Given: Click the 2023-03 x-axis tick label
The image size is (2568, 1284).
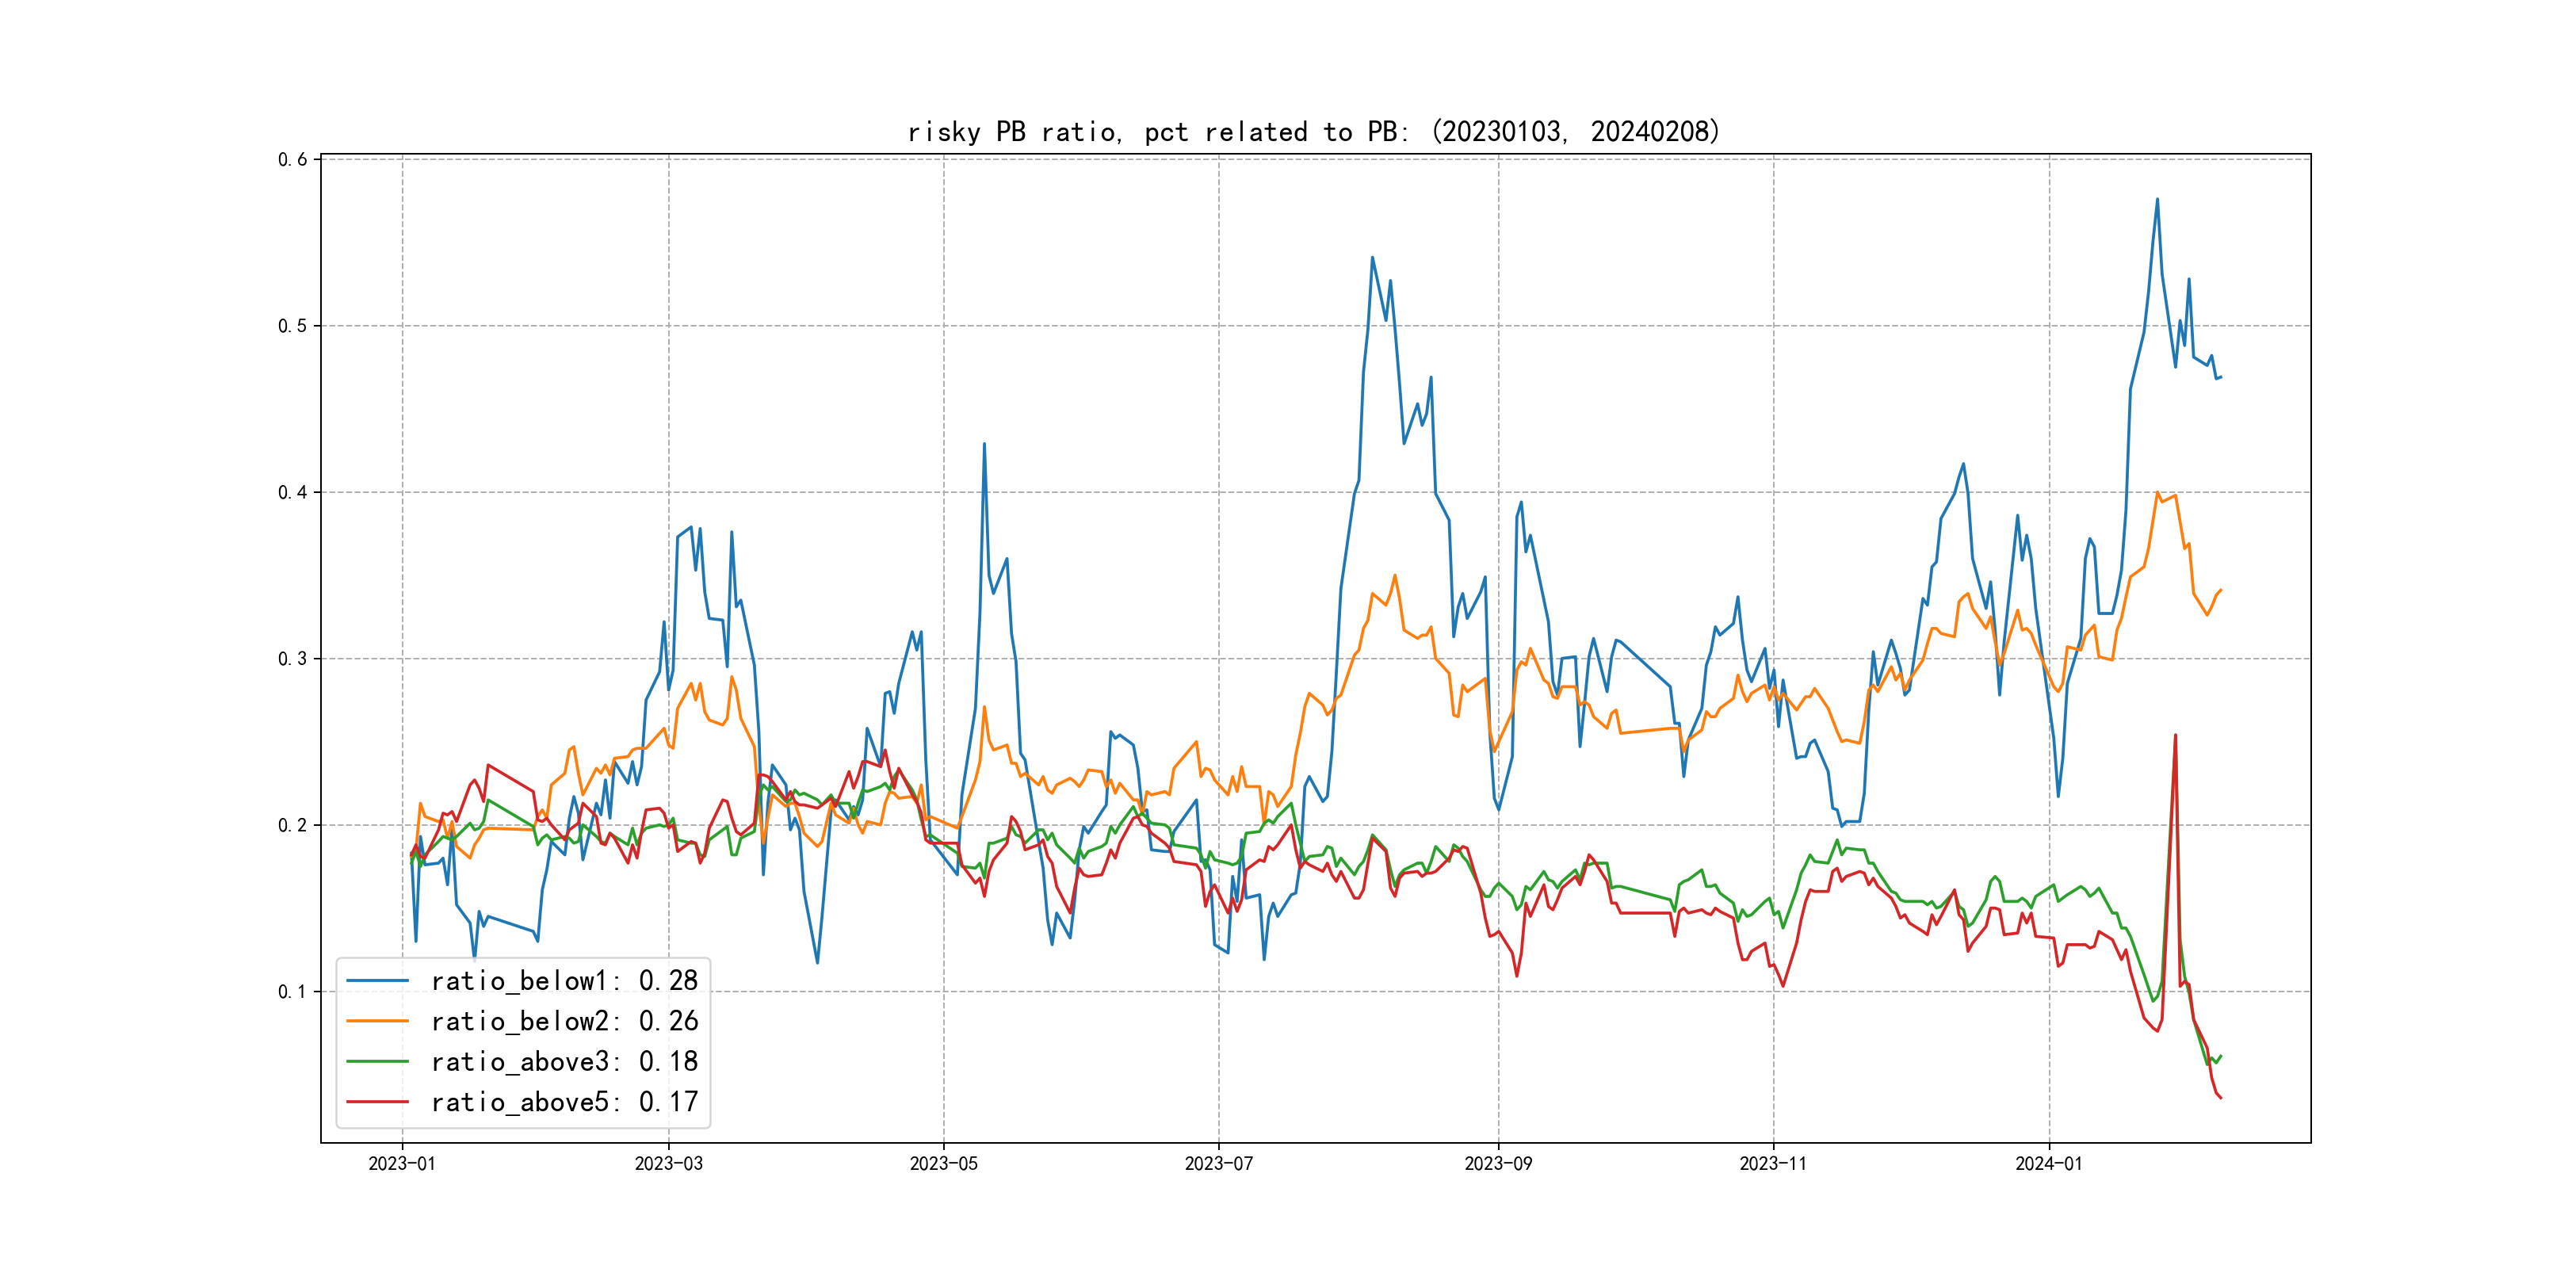Looking at the screenshot, I should point(668,1164).
